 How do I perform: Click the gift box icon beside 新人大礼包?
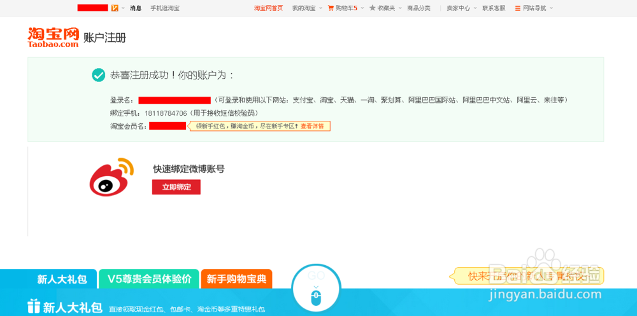34,306
